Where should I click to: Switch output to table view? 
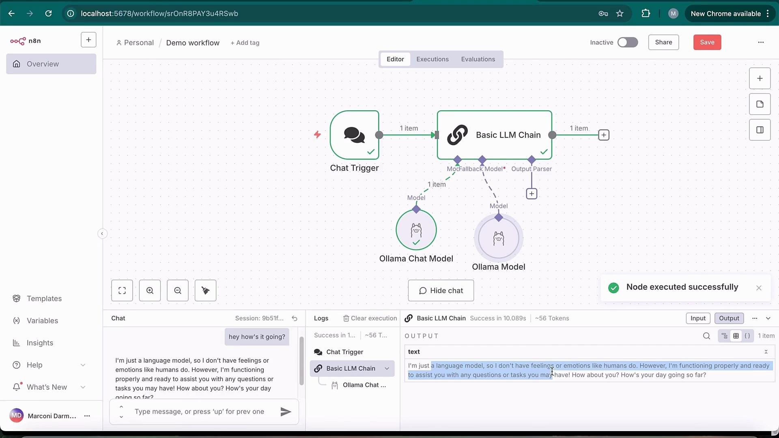[x=736, y=336]
